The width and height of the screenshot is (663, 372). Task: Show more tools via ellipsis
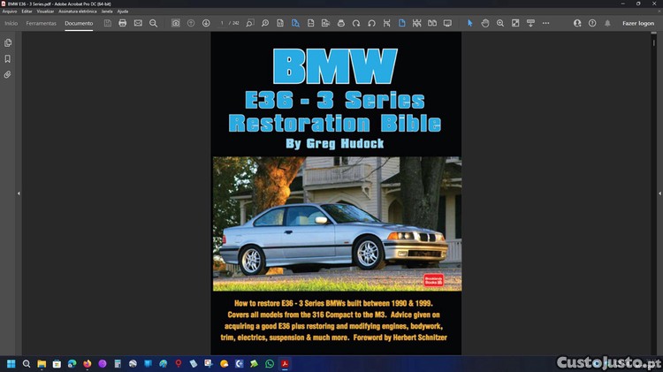(546, 23)
